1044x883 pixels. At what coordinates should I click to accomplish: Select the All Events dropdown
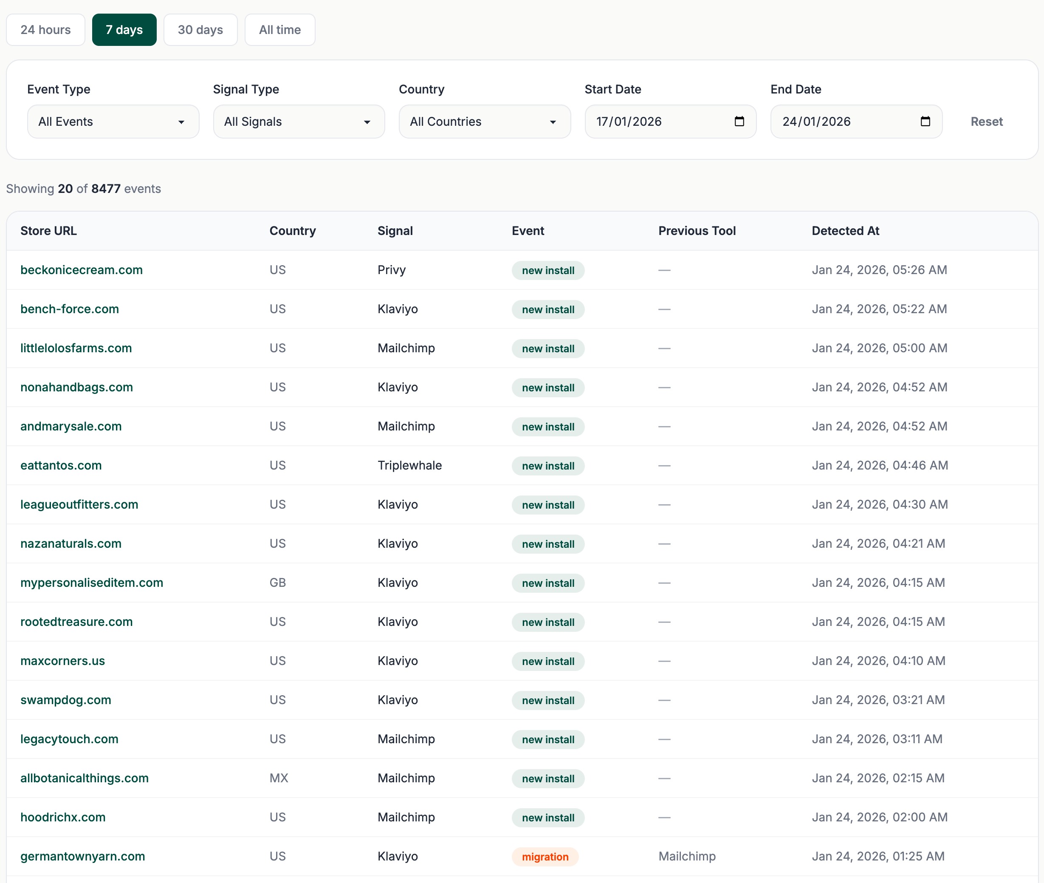point(113,122)
